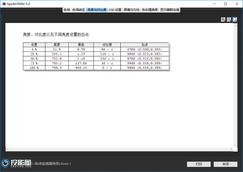Switch to the 色彩精确度 tab
This screenshot has width=243, height=172.
150,10
